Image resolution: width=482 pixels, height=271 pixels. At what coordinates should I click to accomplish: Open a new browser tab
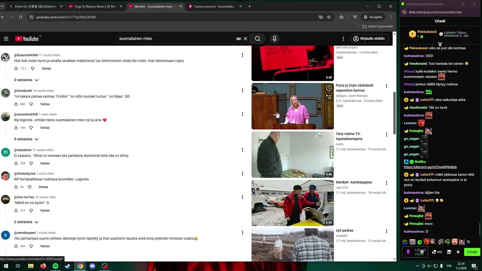point(249,6)
